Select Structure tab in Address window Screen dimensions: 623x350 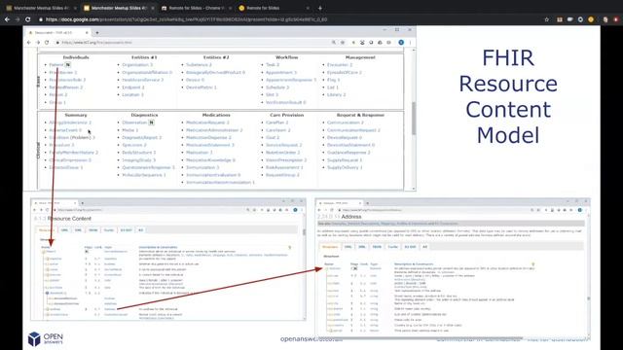click(x=330, y=247)
